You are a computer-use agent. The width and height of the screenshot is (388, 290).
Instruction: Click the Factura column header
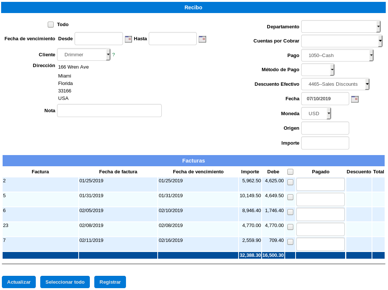point(40,172)
